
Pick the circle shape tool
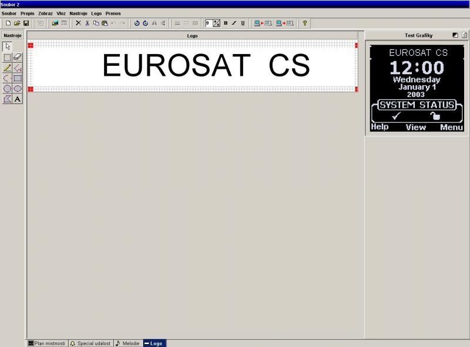pos(8,88)
